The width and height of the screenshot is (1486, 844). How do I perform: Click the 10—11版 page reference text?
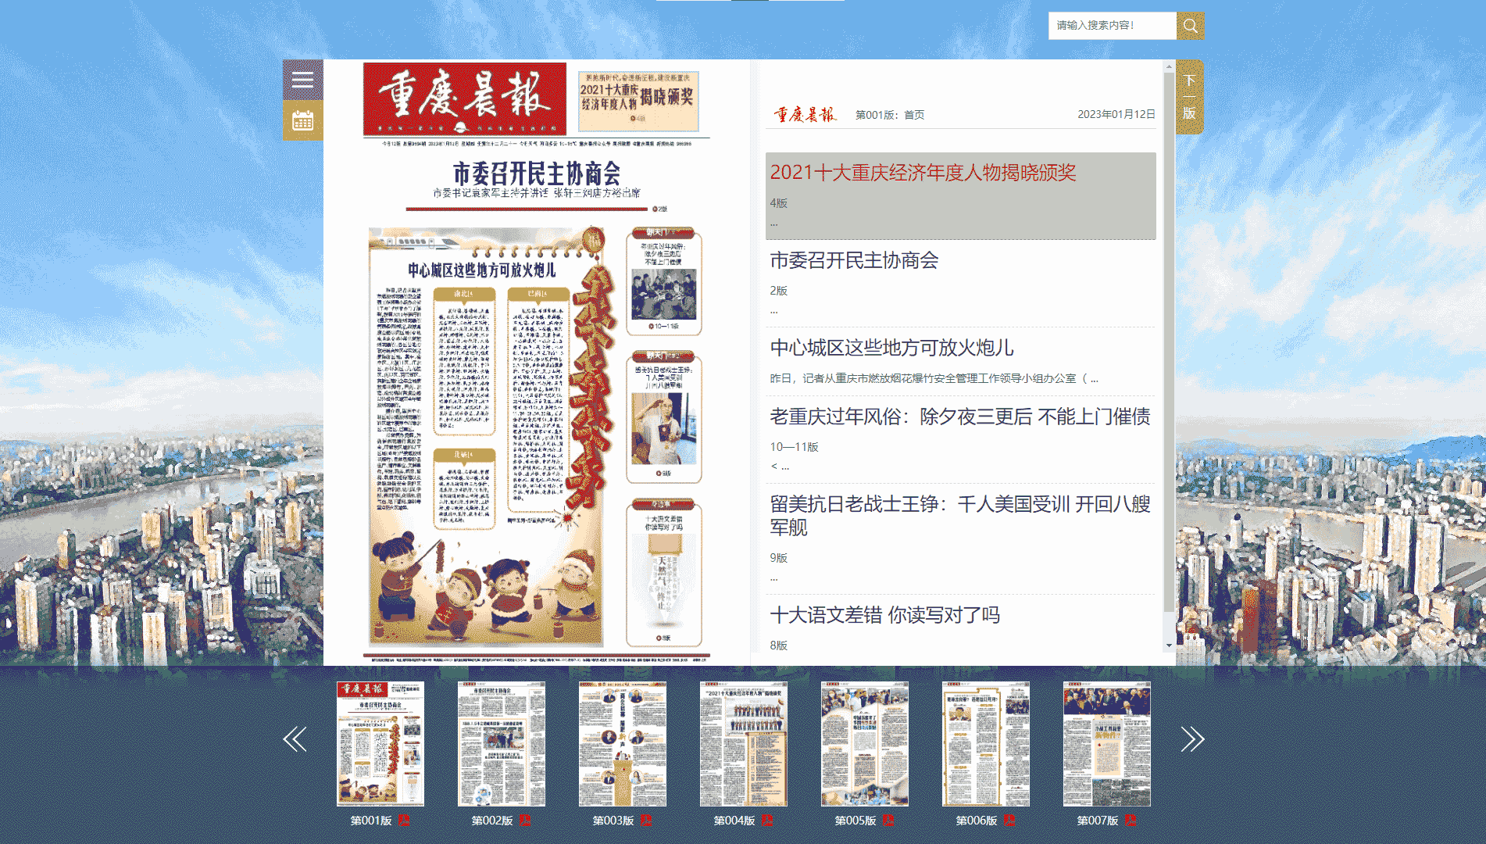[x=794, y=447]
